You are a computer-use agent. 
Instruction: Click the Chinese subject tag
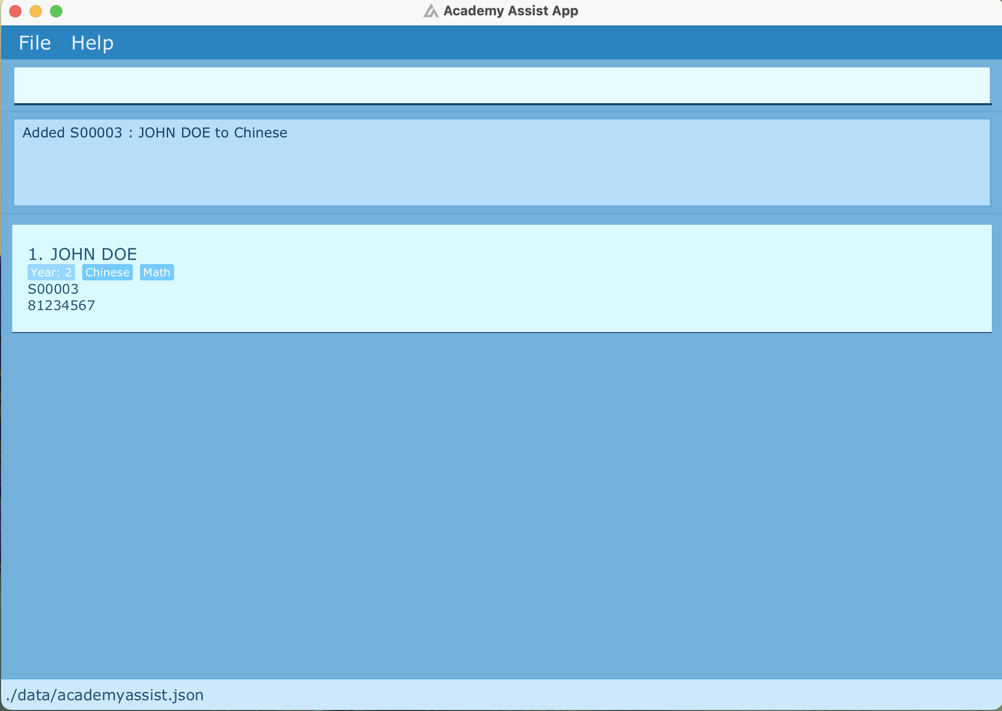coord(107,272)
